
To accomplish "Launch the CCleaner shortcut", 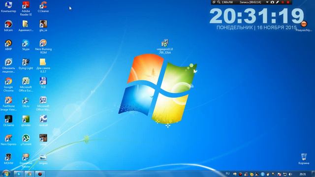I will pyautogui.click(x=43, y=7).
